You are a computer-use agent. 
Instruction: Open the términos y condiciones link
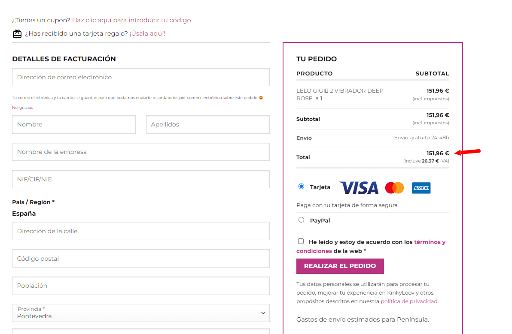click(x=371, y=247)
